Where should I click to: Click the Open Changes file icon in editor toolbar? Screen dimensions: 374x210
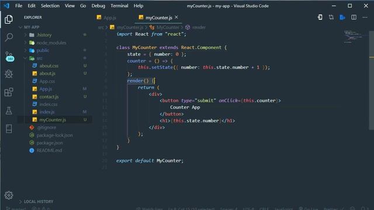[x=320, y=17]
